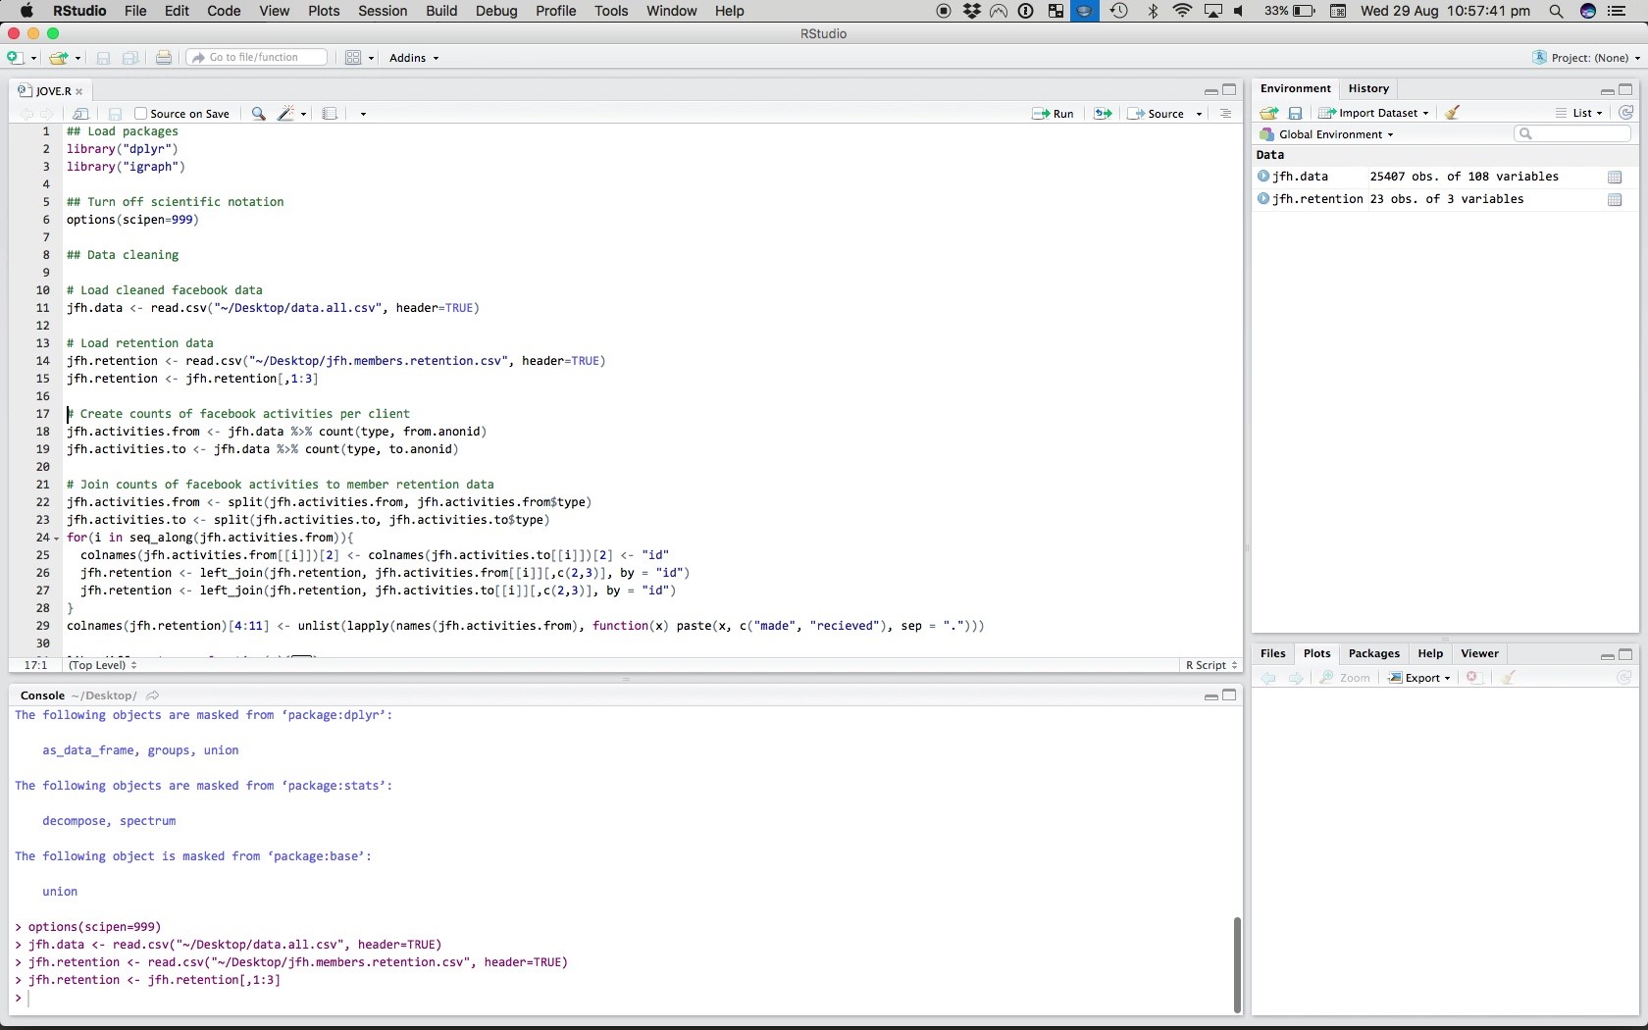This screenshot has height=1030, width=1648.
Task: Switch to the History tab
Action: tap(1368, 88)
